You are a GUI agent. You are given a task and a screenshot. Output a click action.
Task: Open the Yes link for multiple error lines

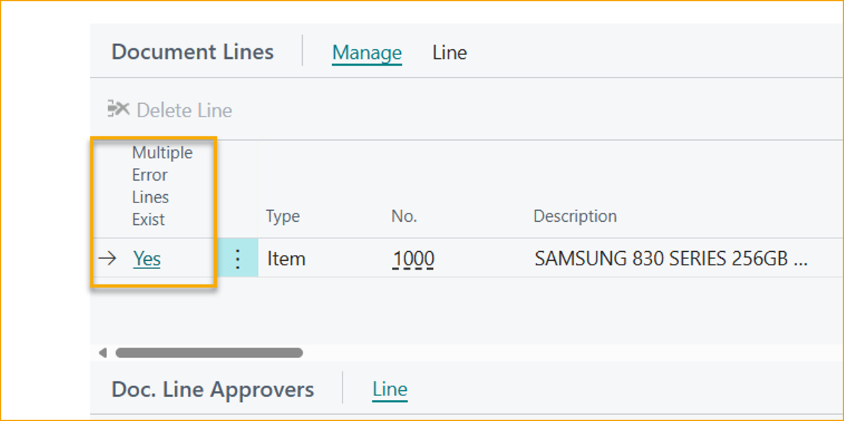tap(147, 259)
